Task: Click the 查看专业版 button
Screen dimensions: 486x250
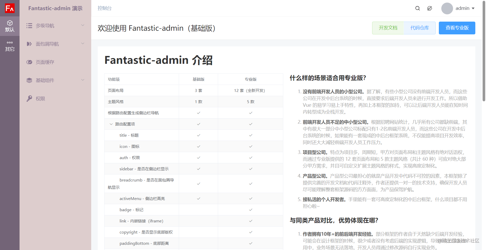Action: pyautogui.click(x=457, y=28)
